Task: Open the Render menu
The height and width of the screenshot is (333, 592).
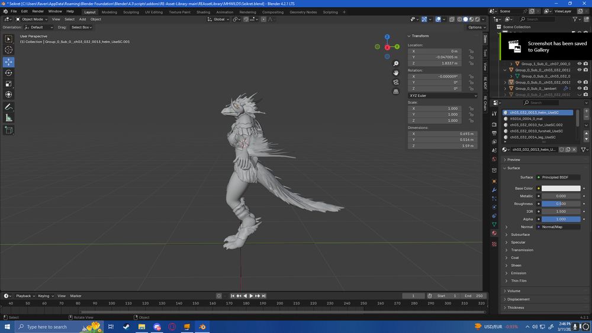Action: [38, 11]
